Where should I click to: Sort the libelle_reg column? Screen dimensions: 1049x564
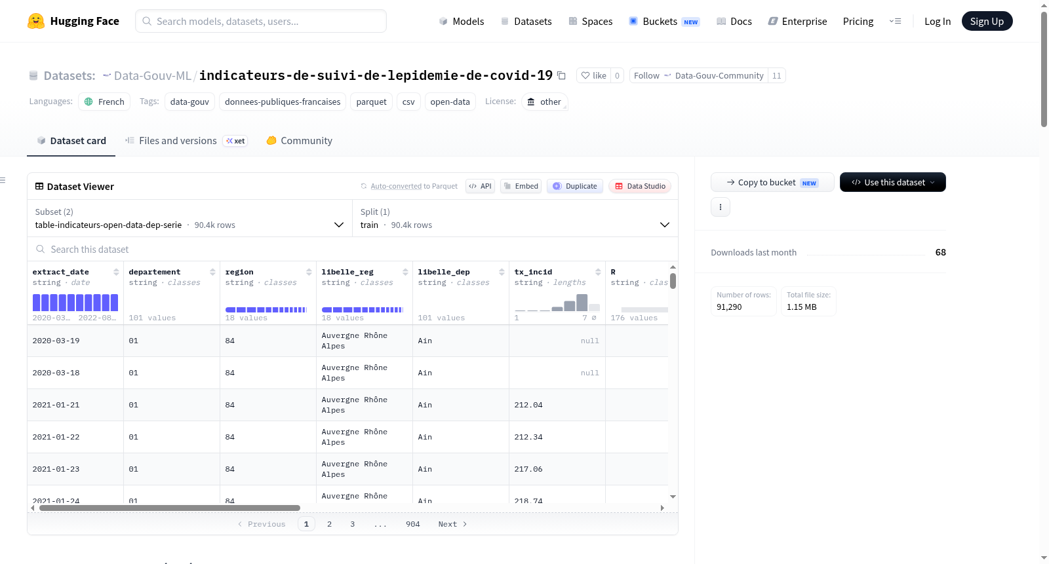pos(405,272)
